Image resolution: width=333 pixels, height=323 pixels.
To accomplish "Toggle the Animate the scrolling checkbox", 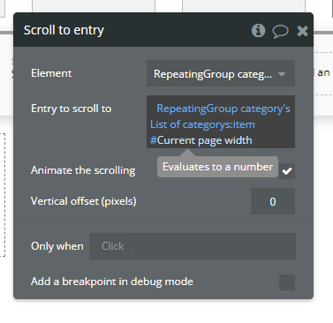I will 287,171.
